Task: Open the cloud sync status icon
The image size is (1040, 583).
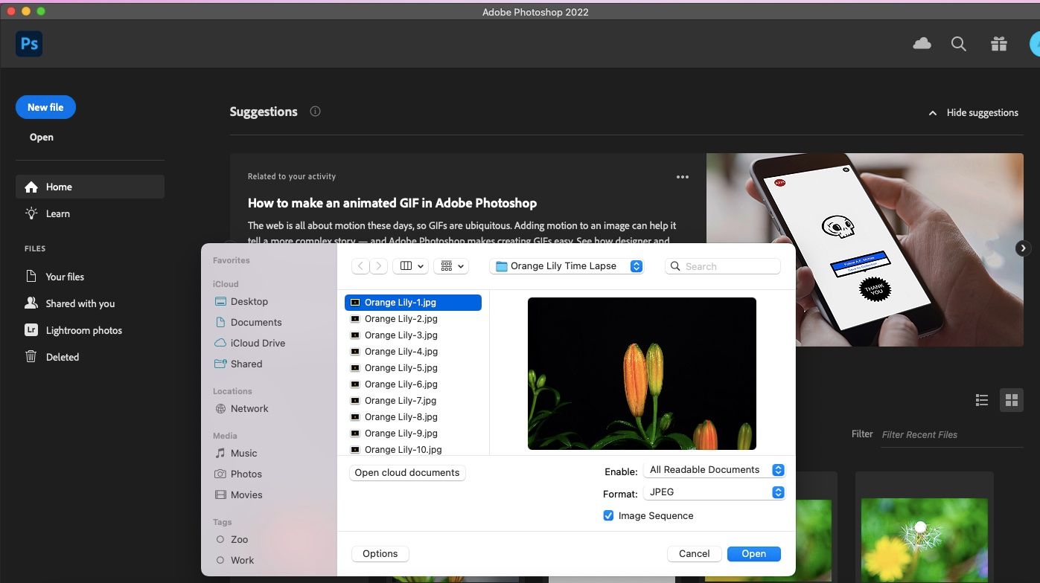Action: tap(922, 44)
